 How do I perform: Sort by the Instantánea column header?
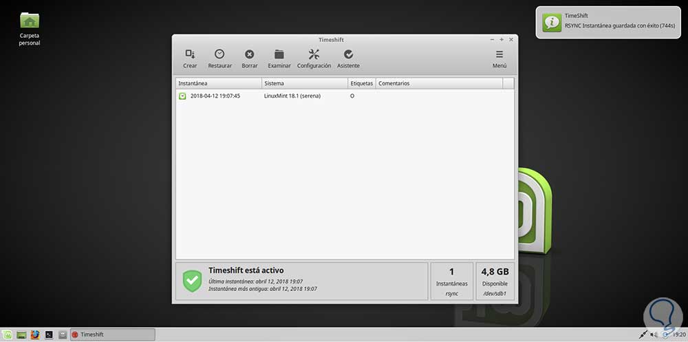pyautogui.click(x=219, y=83)
